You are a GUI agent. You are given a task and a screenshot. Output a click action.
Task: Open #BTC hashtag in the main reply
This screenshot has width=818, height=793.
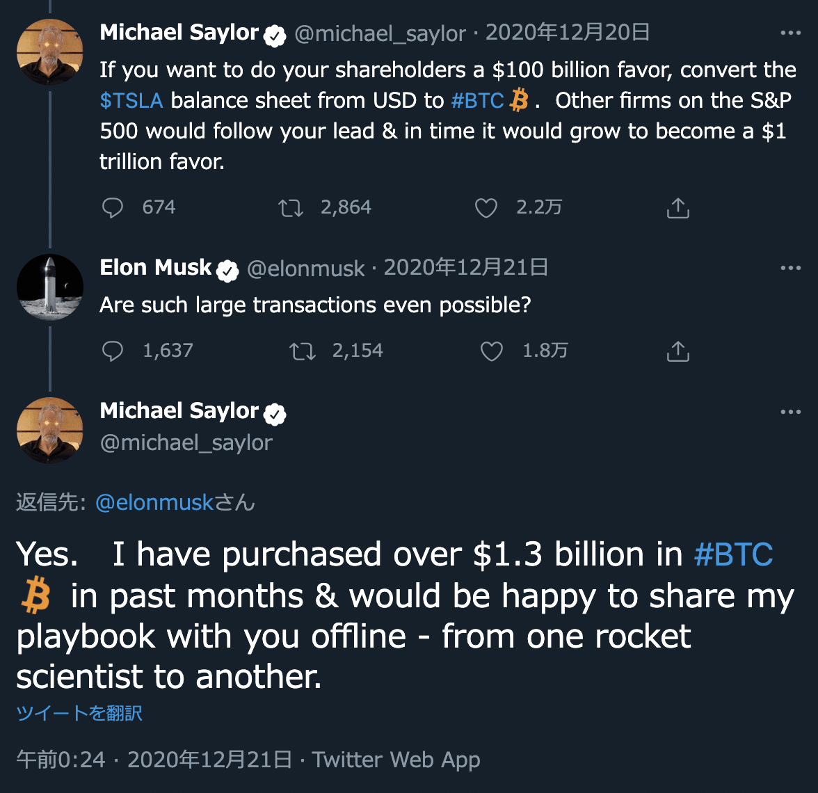click(733, 555)
